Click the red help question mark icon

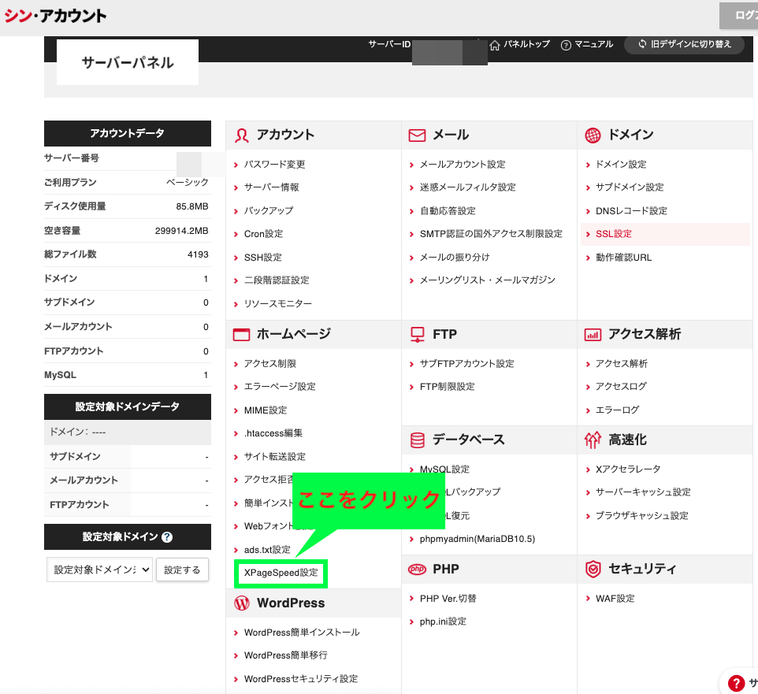736,682
